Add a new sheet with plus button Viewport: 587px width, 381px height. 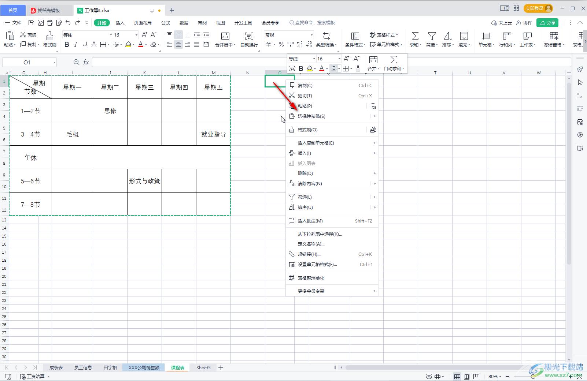pyautogui.click(x=221, y=367)
